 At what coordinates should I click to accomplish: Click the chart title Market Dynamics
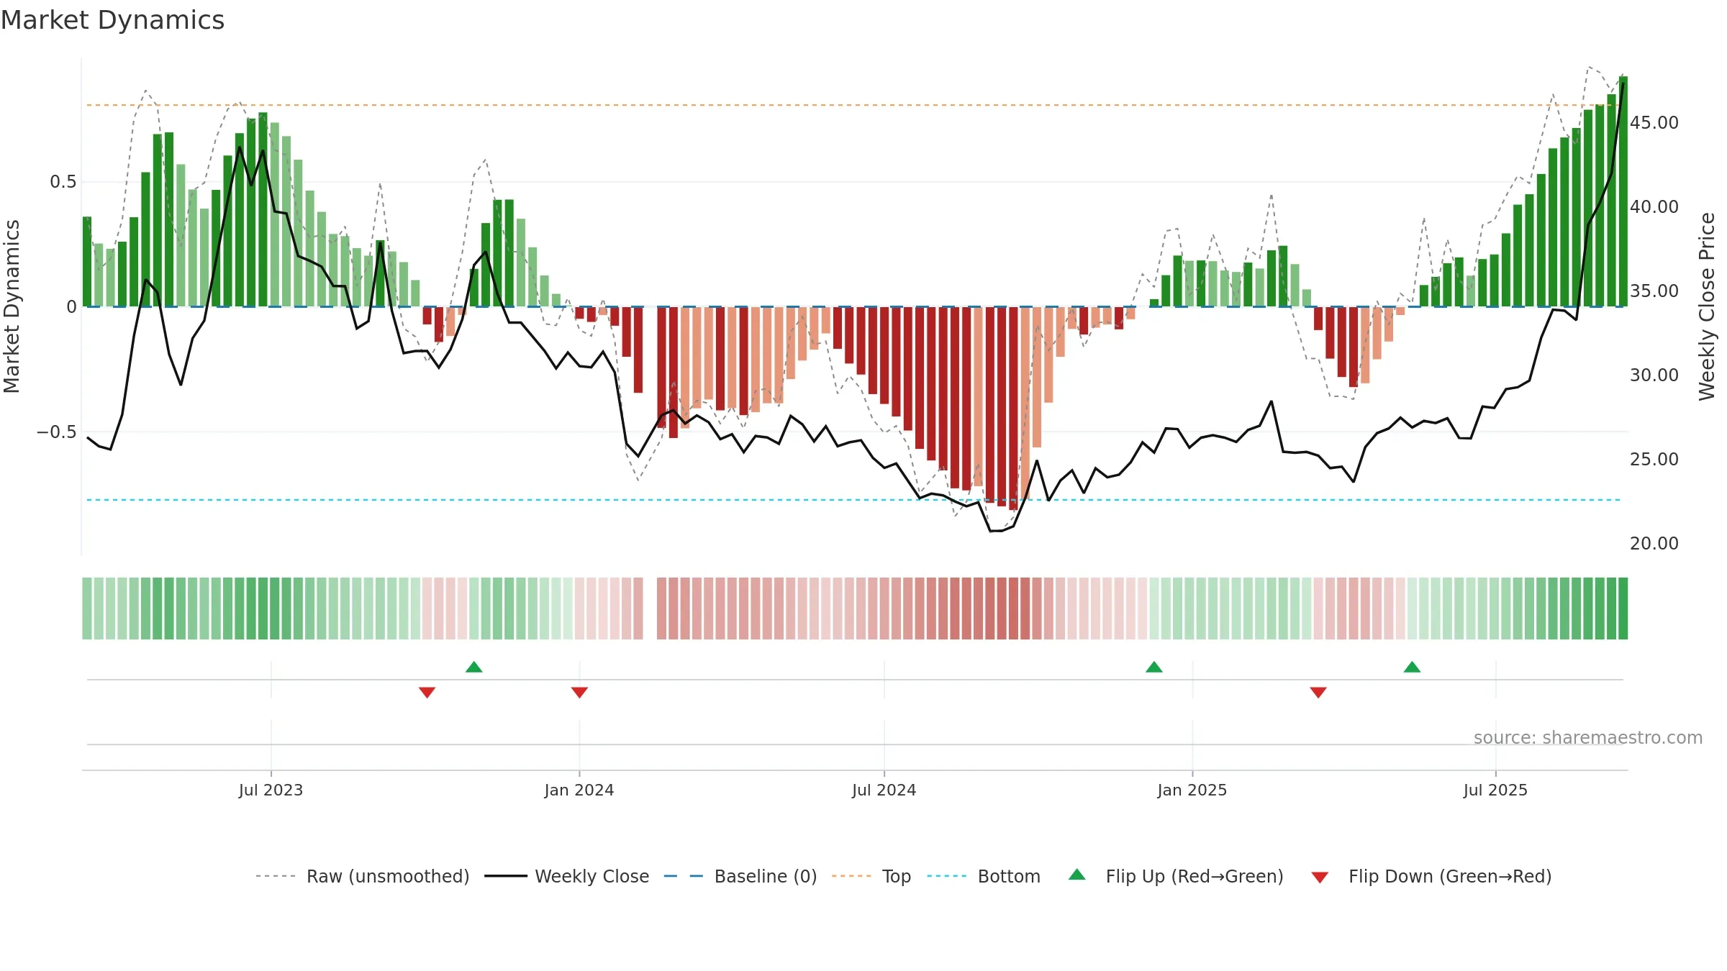click(112, 20)
